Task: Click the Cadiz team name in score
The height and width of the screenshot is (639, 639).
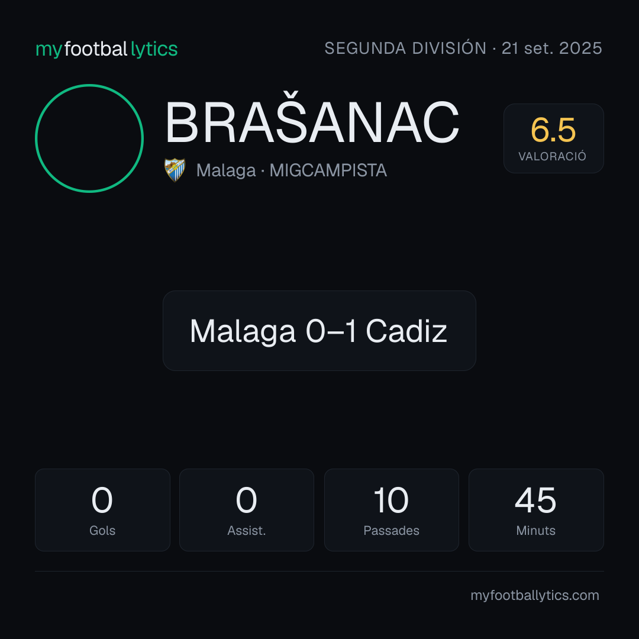Action: point(406,331)
